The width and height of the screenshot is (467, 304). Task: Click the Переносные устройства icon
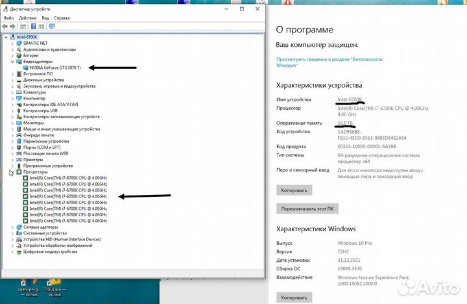19,141
